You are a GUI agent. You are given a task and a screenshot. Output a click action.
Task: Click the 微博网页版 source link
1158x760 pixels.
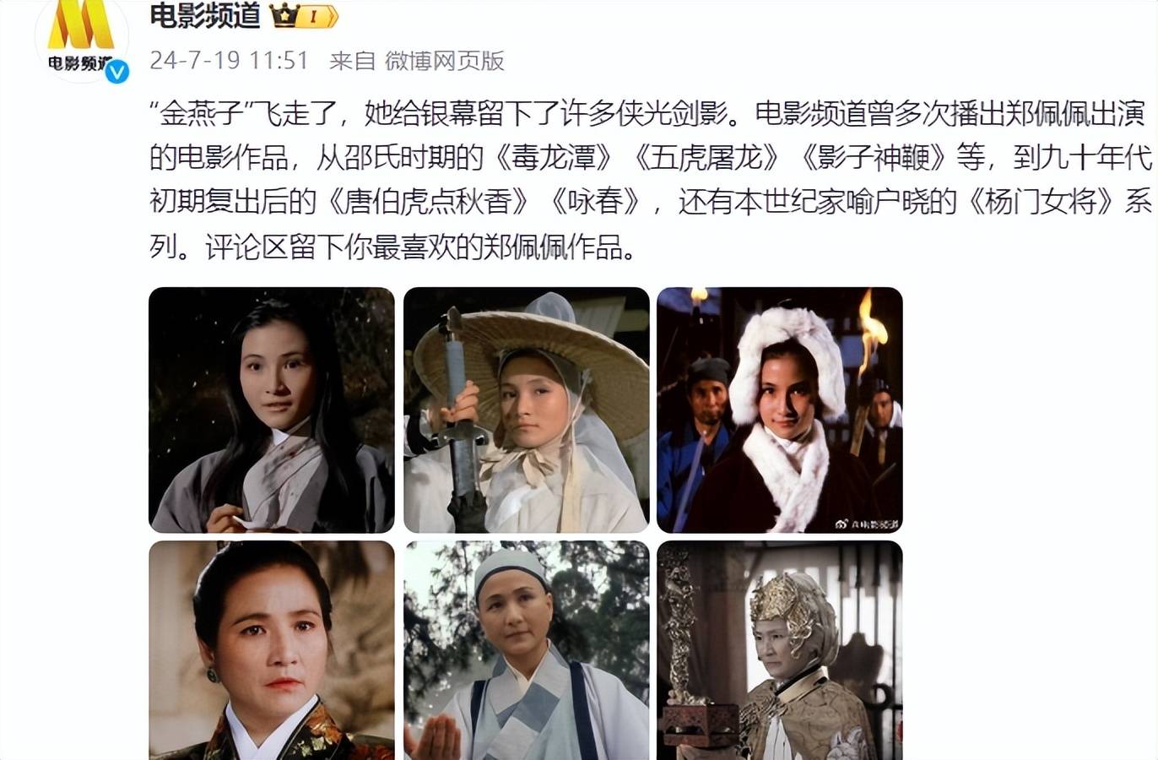tap(445, 61)
